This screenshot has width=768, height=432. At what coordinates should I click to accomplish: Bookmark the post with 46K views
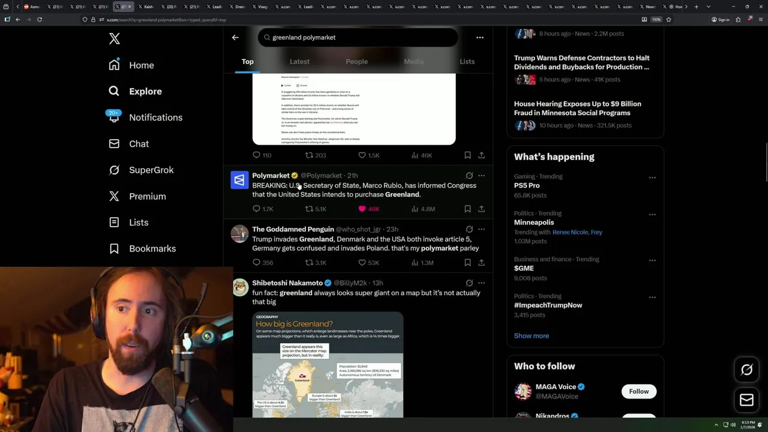point(467,155)
